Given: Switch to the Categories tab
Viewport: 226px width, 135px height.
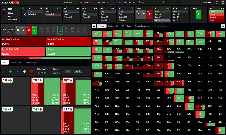Looking at the screenshot, I should coord(16,62).
